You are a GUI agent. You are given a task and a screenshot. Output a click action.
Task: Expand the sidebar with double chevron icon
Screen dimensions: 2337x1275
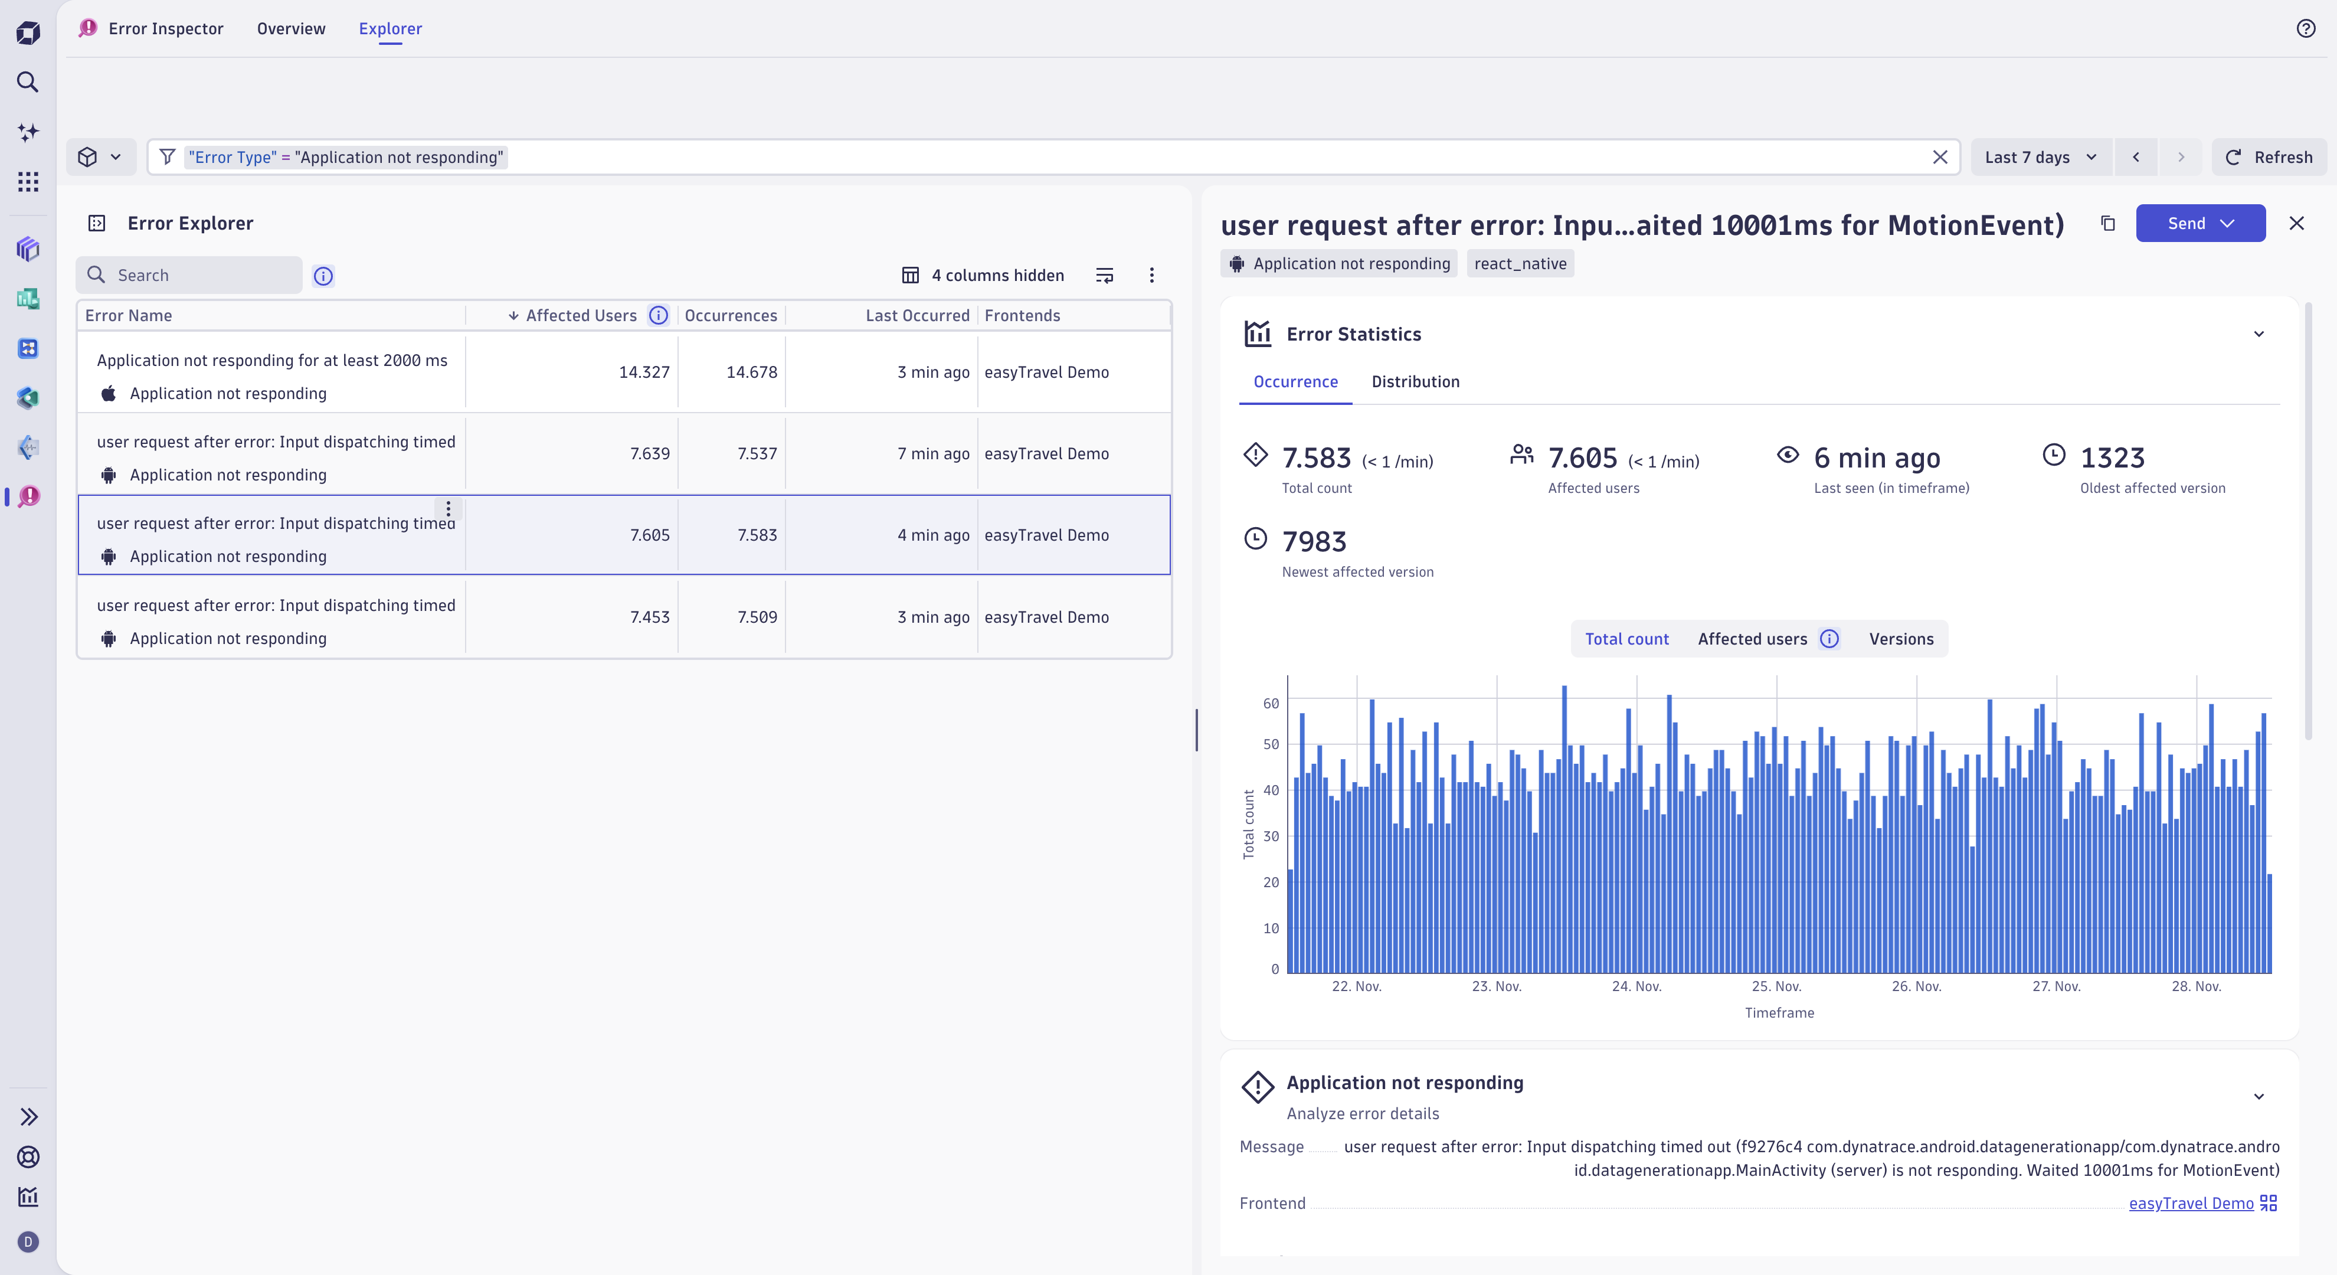28,1116
